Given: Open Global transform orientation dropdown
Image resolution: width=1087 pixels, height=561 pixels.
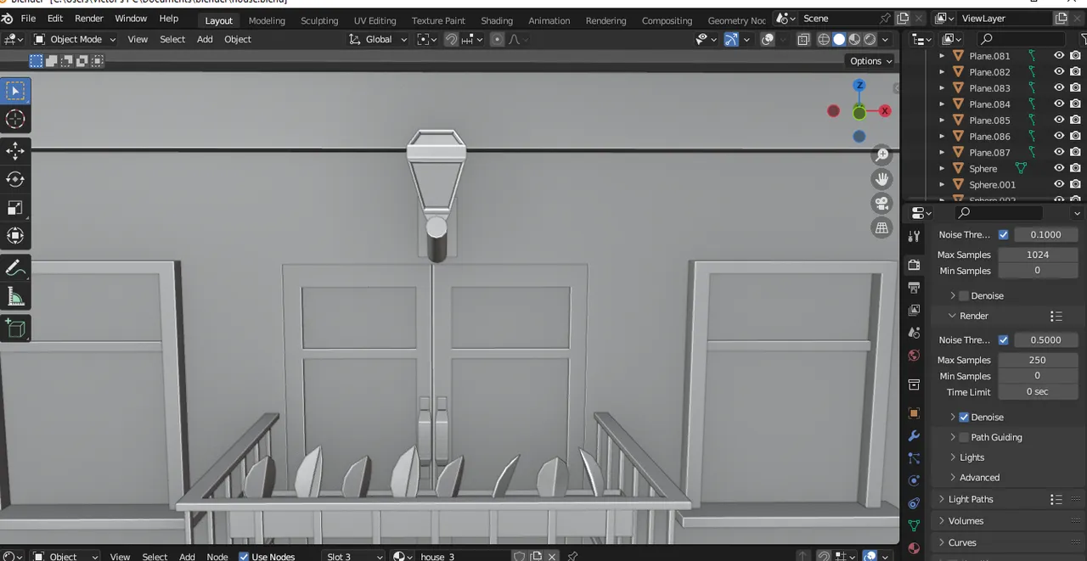Looking at the screenshot, I should 378,39.
